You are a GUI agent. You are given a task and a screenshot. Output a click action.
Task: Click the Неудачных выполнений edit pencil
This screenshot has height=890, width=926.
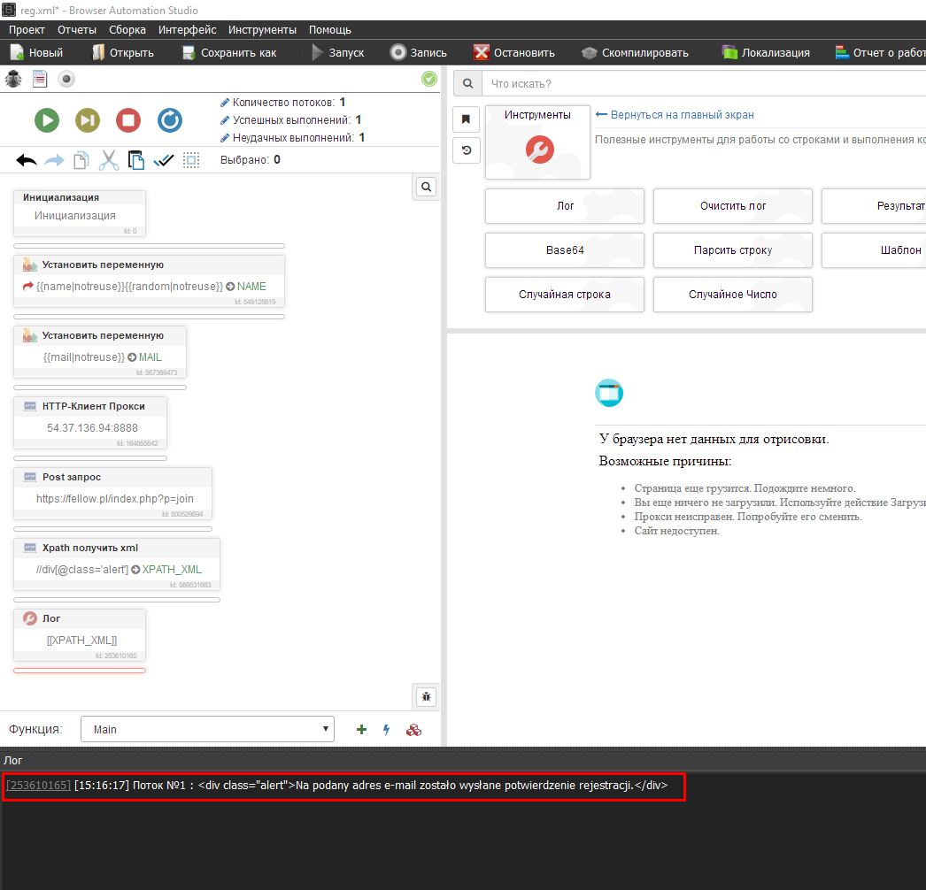pos(224,138)
